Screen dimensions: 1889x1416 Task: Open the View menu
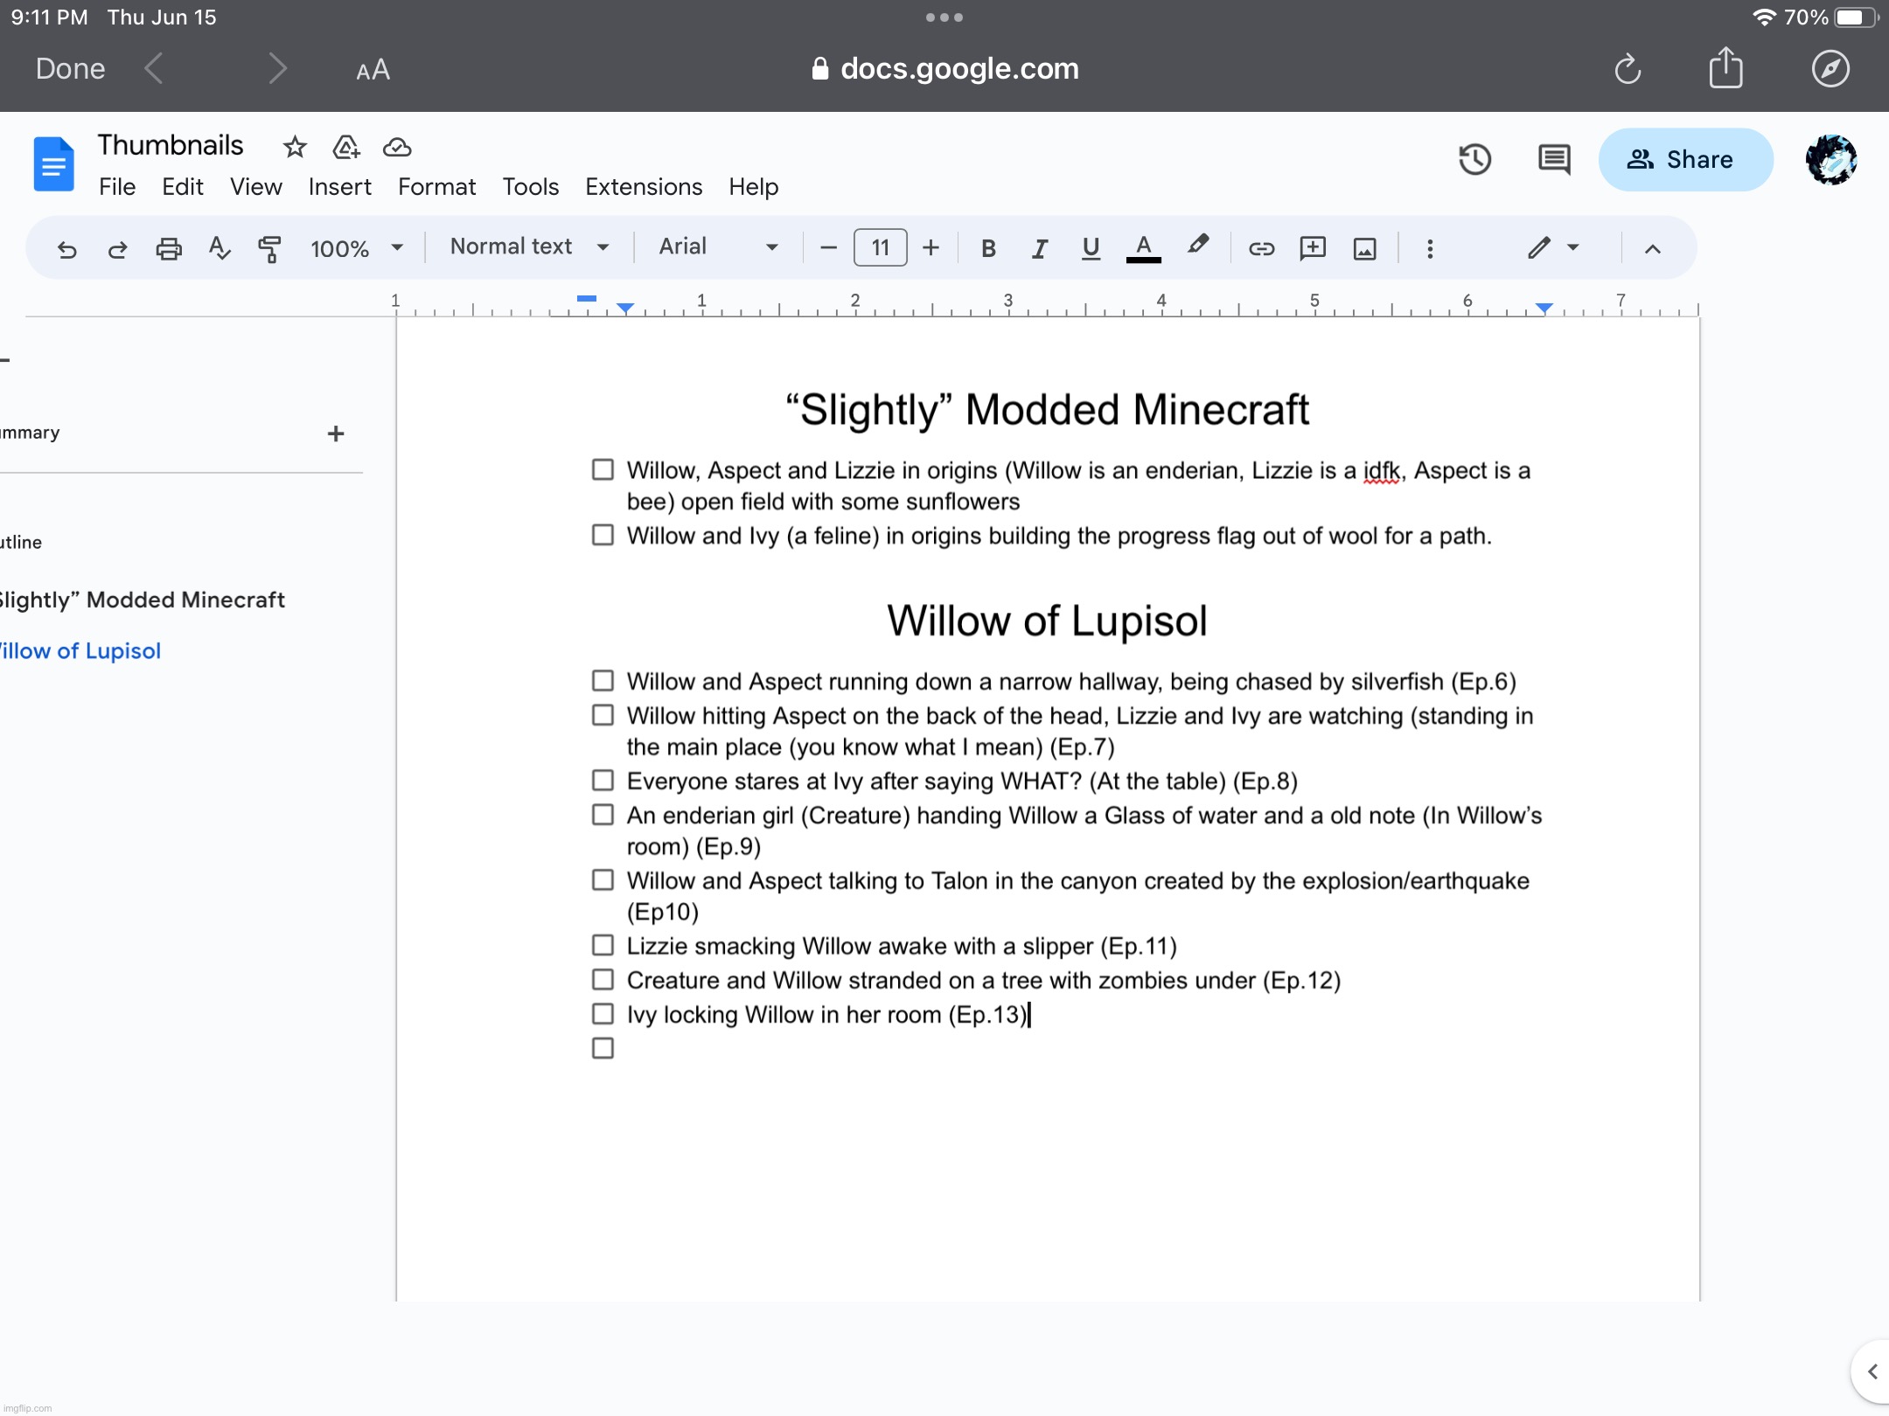point(255,187)
